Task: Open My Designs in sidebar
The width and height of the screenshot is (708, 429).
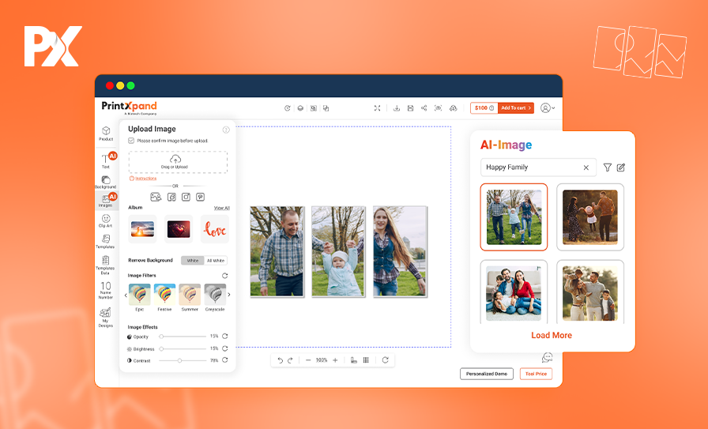Action: coord(105,318)
